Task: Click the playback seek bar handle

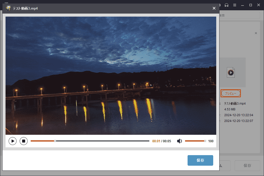Action: pos(55,141)
